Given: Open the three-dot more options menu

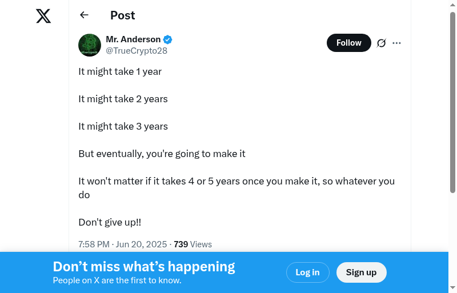Looking at the screenshot, I should click(x=397, y=43).
